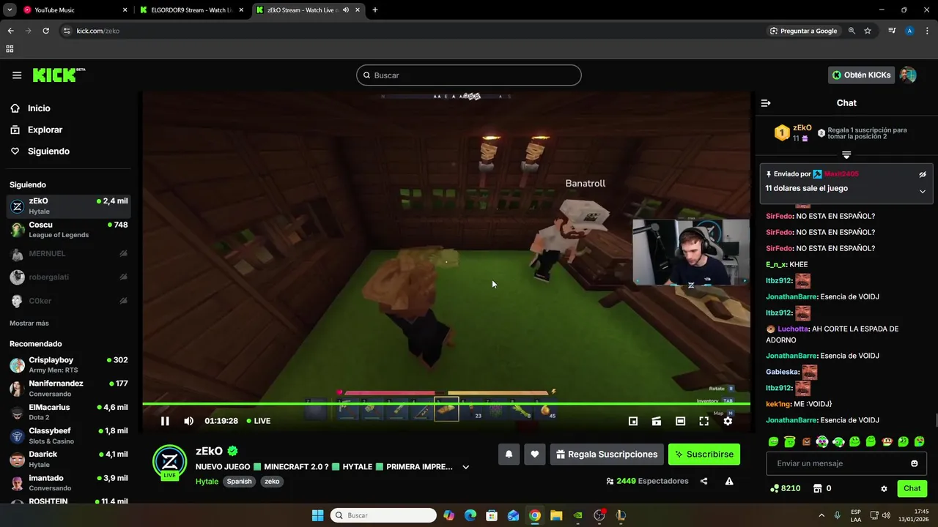The image size is (938, 527).
Task: Reload the browser page
Action: [x=45, y=31]
